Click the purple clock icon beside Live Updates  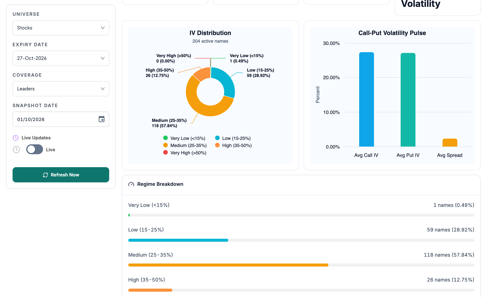click(x=16, y=138)
